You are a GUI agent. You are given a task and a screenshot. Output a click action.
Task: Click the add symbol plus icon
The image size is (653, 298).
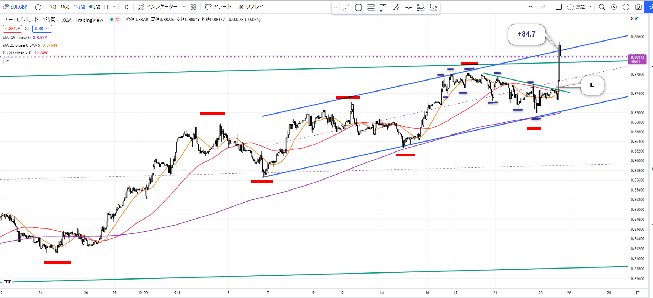[x=38, y=7]
